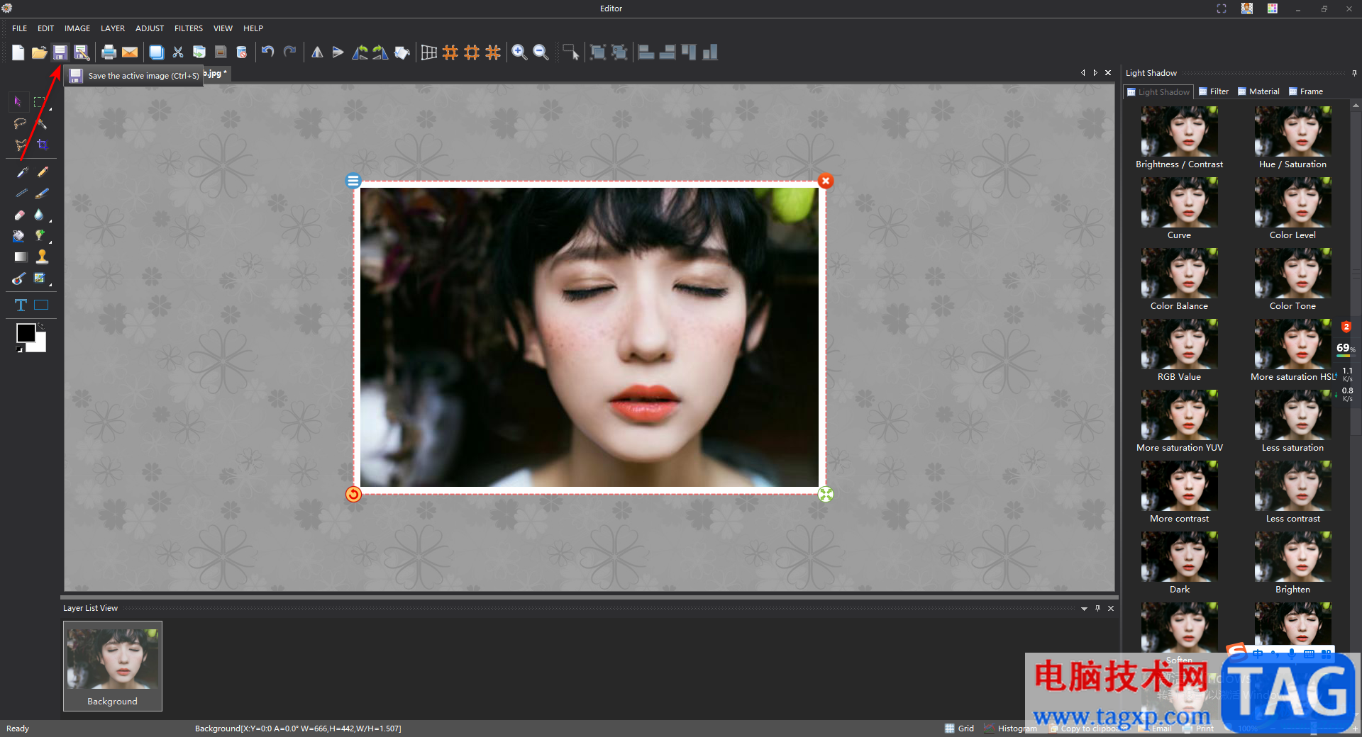1362x737 pixels.
Task: Select the Crop tool
Action: tap(42, 145)
